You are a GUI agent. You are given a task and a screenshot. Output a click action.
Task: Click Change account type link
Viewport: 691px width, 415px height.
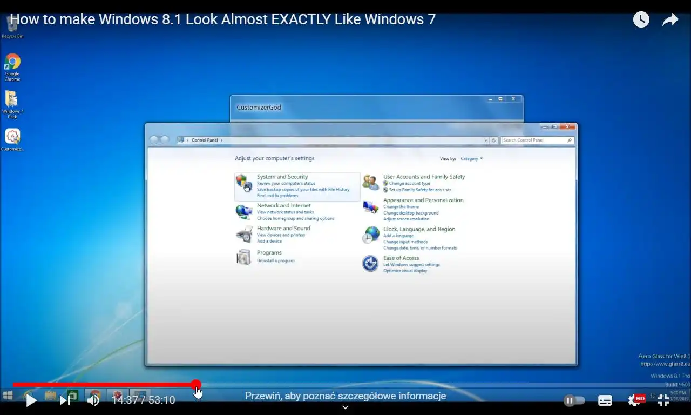(x=410, y=183)
